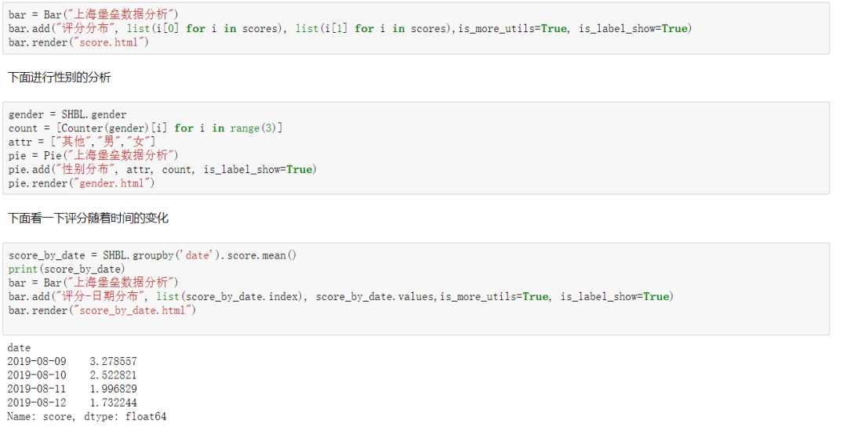Click the output row for 2019-08-10
Image resolution: width=847 pixels, height=441 pixels.
click(72, 375)
